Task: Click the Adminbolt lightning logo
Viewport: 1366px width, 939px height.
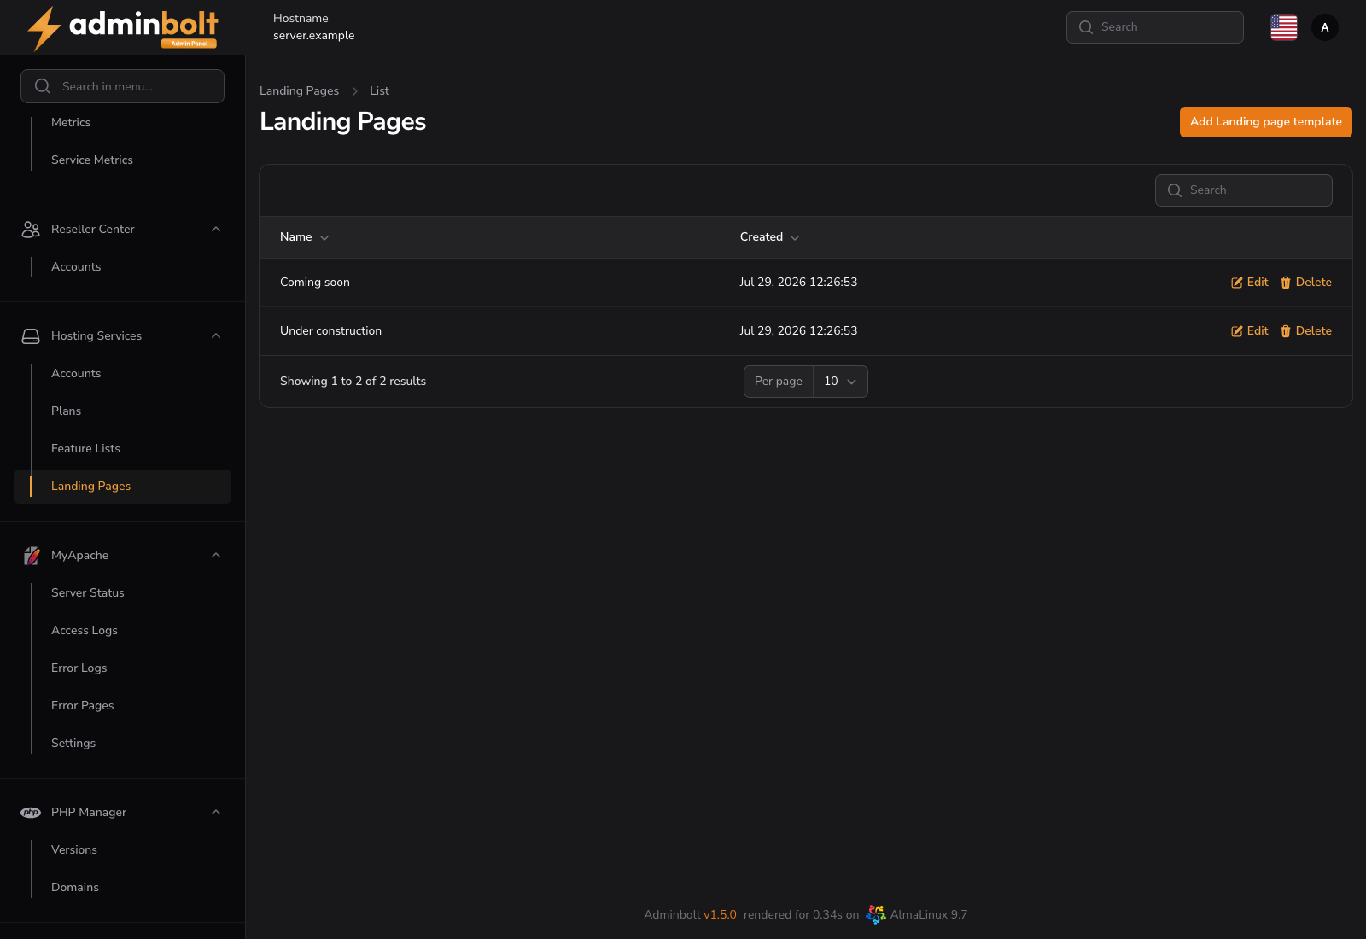Action: coord(123,28)
